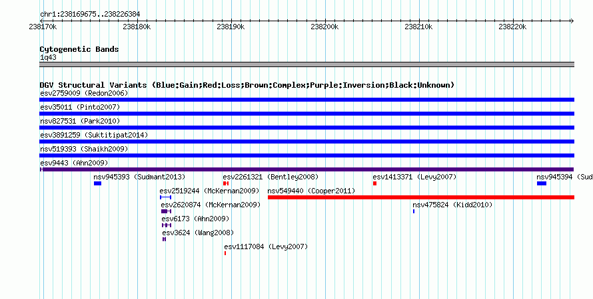
Task: Click the nsv945393 (Sudmant2013) blue glyph
Action: tap(97, 183)
